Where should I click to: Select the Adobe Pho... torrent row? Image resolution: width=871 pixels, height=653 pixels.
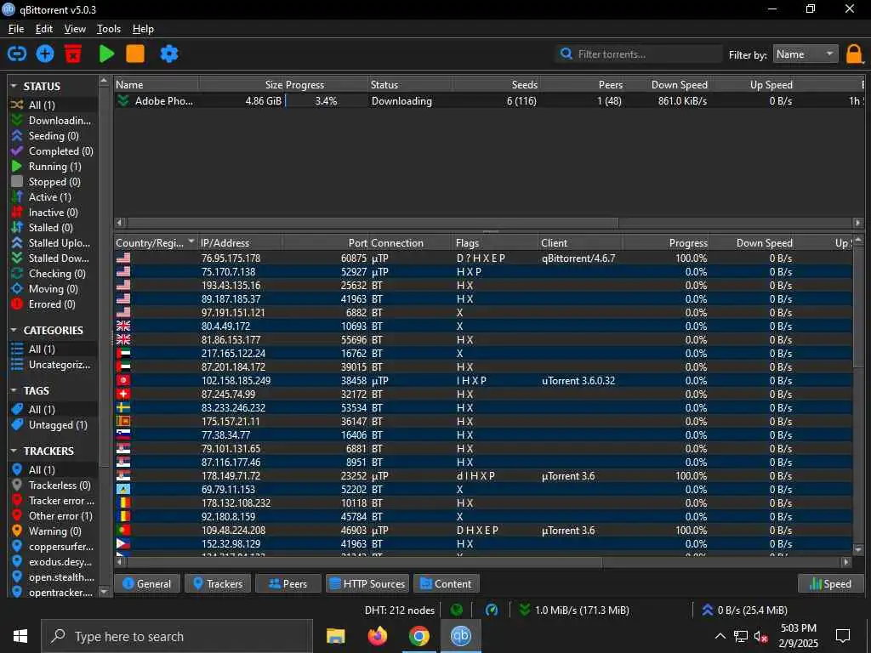click(x=489, y=100)
